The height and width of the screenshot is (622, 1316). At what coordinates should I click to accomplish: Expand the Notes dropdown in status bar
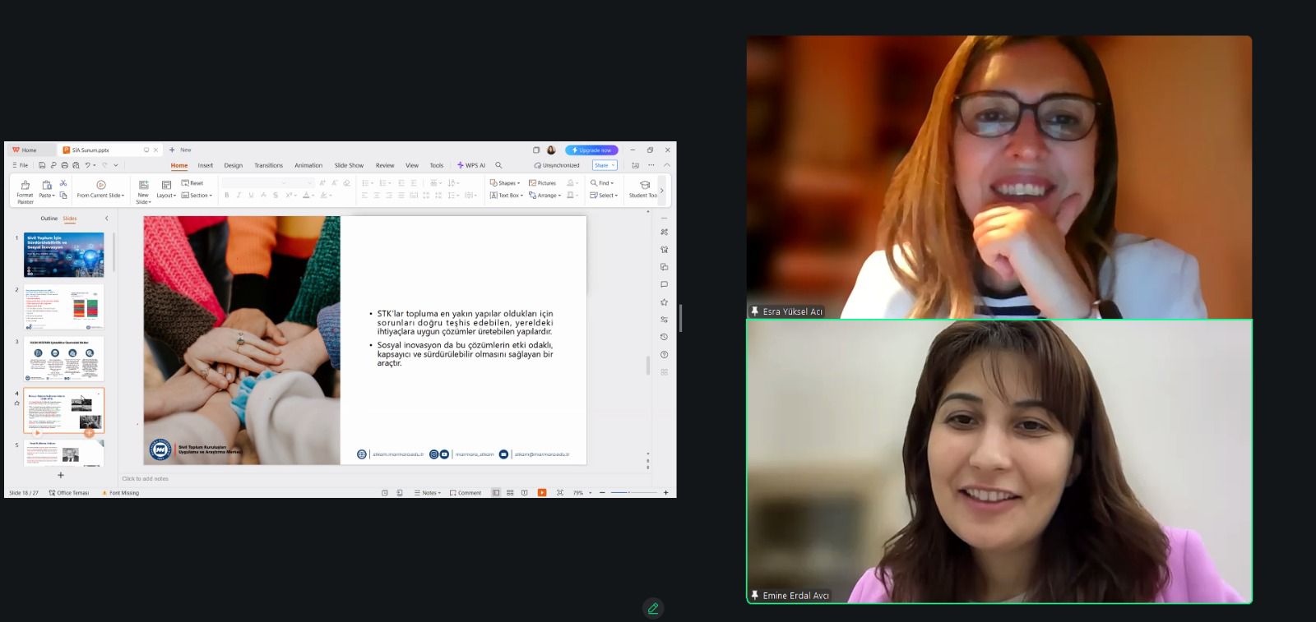428,493
